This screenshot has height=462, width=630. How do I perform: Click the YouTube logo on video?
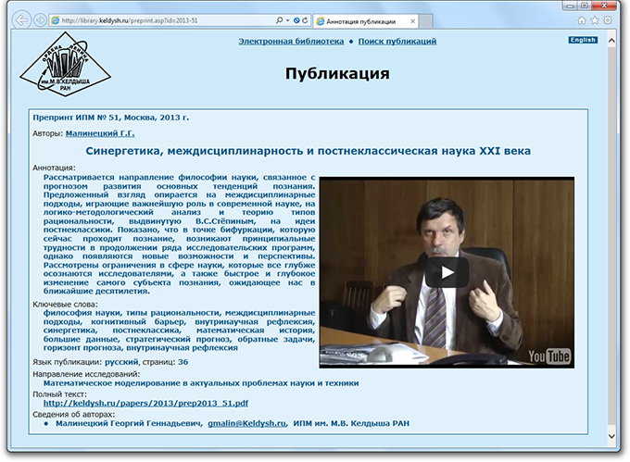pos(548,356)
